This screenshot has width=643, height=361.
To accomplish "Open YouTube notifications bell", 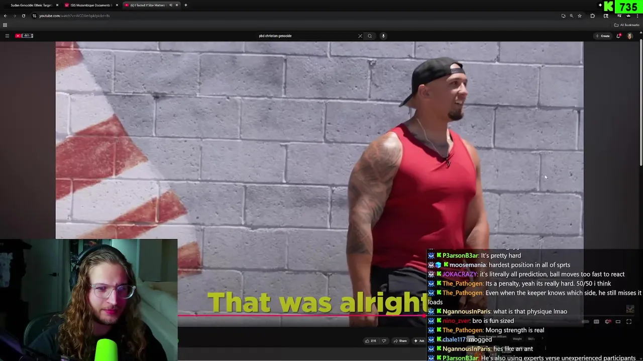I will (618, 36).
